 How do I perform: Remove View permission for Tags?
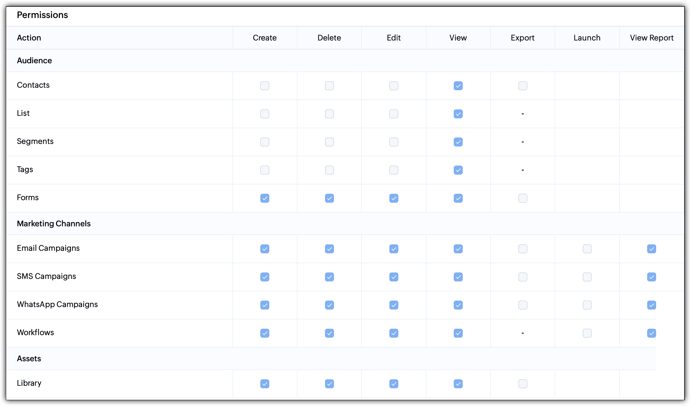(x=458, y=170)
